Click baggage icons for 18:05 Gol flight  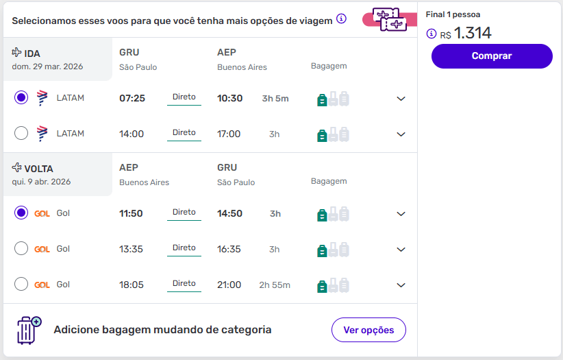tap(333, 285)
